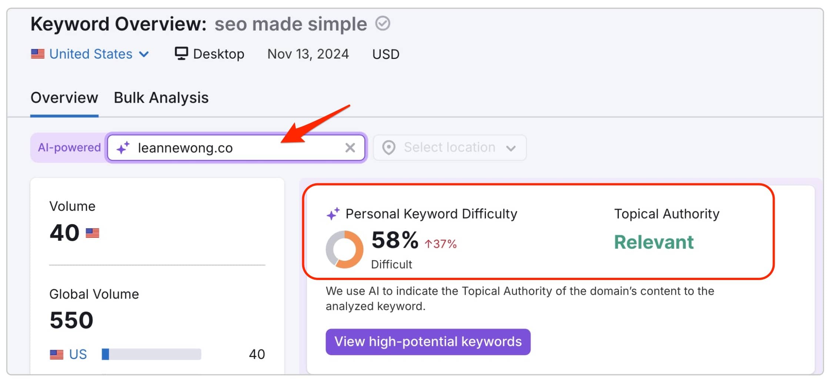Image resolution: width=828 pixels, height=383 pixels.
Task: Click the verified checkmark beside the keyword title
Action: (x=383, y=24)
